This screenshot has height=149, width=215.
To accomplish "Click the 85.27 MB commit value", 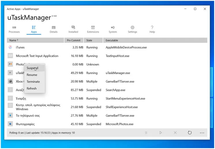I will coord(77,90).
